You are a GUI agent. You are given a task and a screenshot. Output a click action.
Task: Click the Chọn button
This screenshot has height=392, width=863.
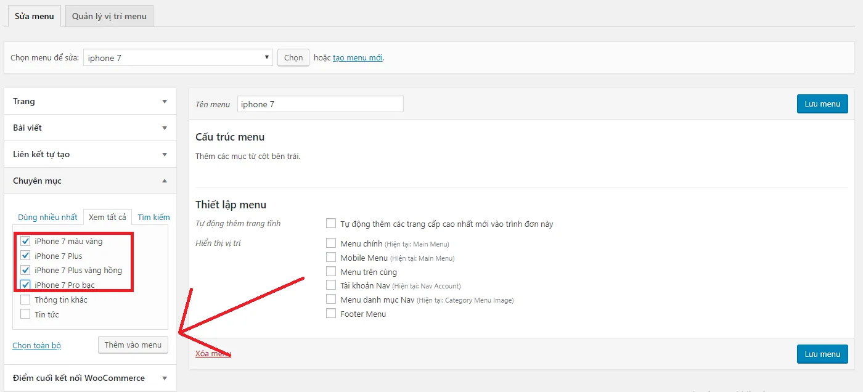(x=293, y=58)
